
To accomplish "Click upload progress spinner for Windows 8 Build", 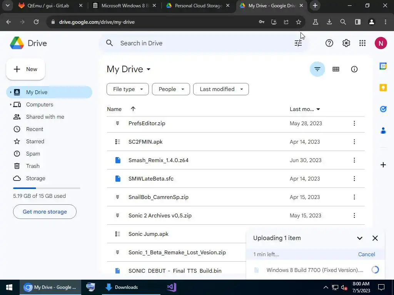I will click(375, 270).
